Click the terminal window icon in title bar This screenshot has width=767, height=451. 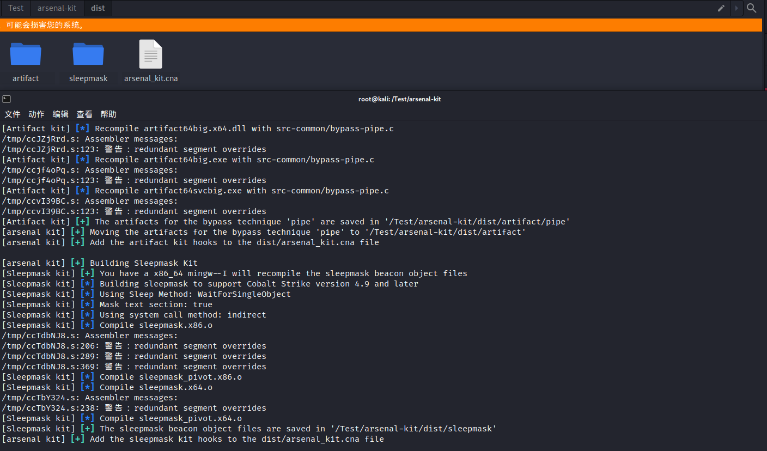(6, 99)
